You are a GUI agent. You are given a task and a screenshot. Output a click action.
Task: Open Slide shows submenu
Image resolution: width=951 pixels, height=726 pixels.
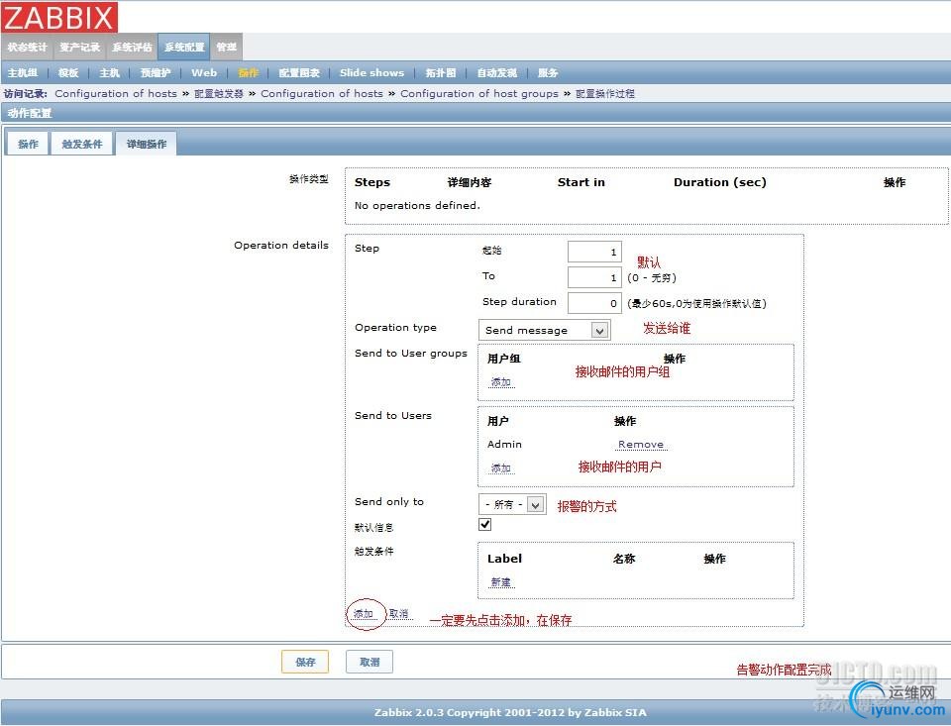click(x=371, y=72)
